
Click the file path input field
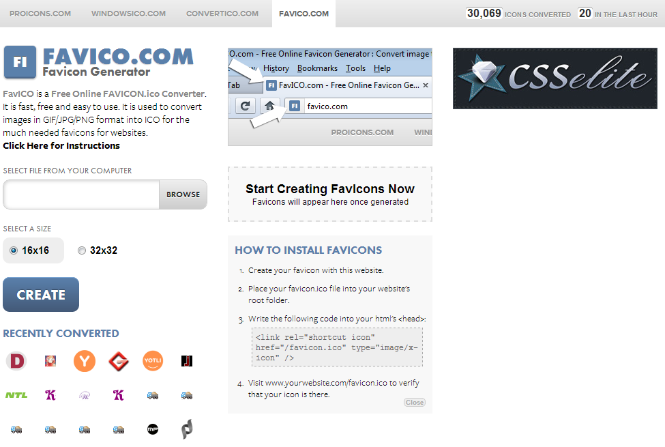[81, 194]
